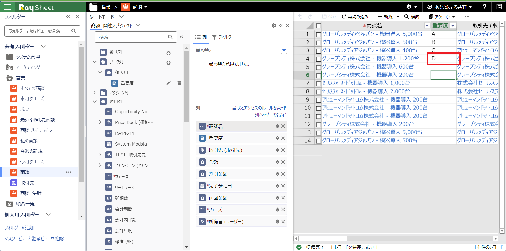Open the 来月クローズ view
Viewport: 506px width, 251px height.
tap(32, 99)
